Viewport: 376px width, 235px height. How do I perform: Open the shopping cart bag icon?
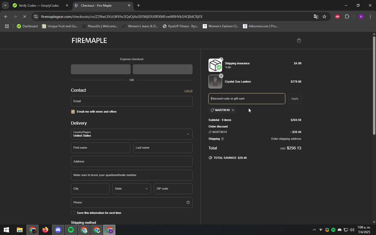click(x=299, y=40)
